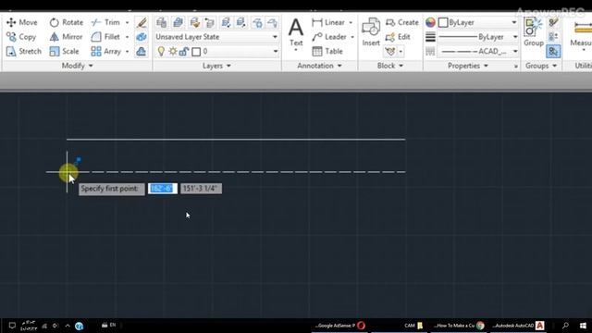Select the Copy tool
592x333 pixels.
click(x=21, y=37)
